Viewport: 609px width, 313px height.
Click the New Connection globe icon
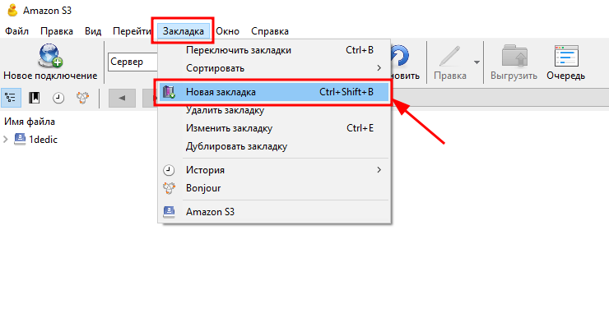coord(50,56)
